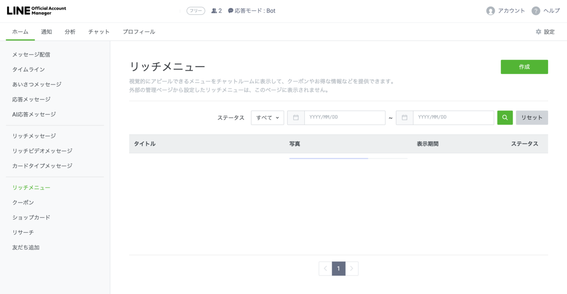Click the LINE Official Account Manager logo
The image size is (567, 294).
tap(36, 10)
